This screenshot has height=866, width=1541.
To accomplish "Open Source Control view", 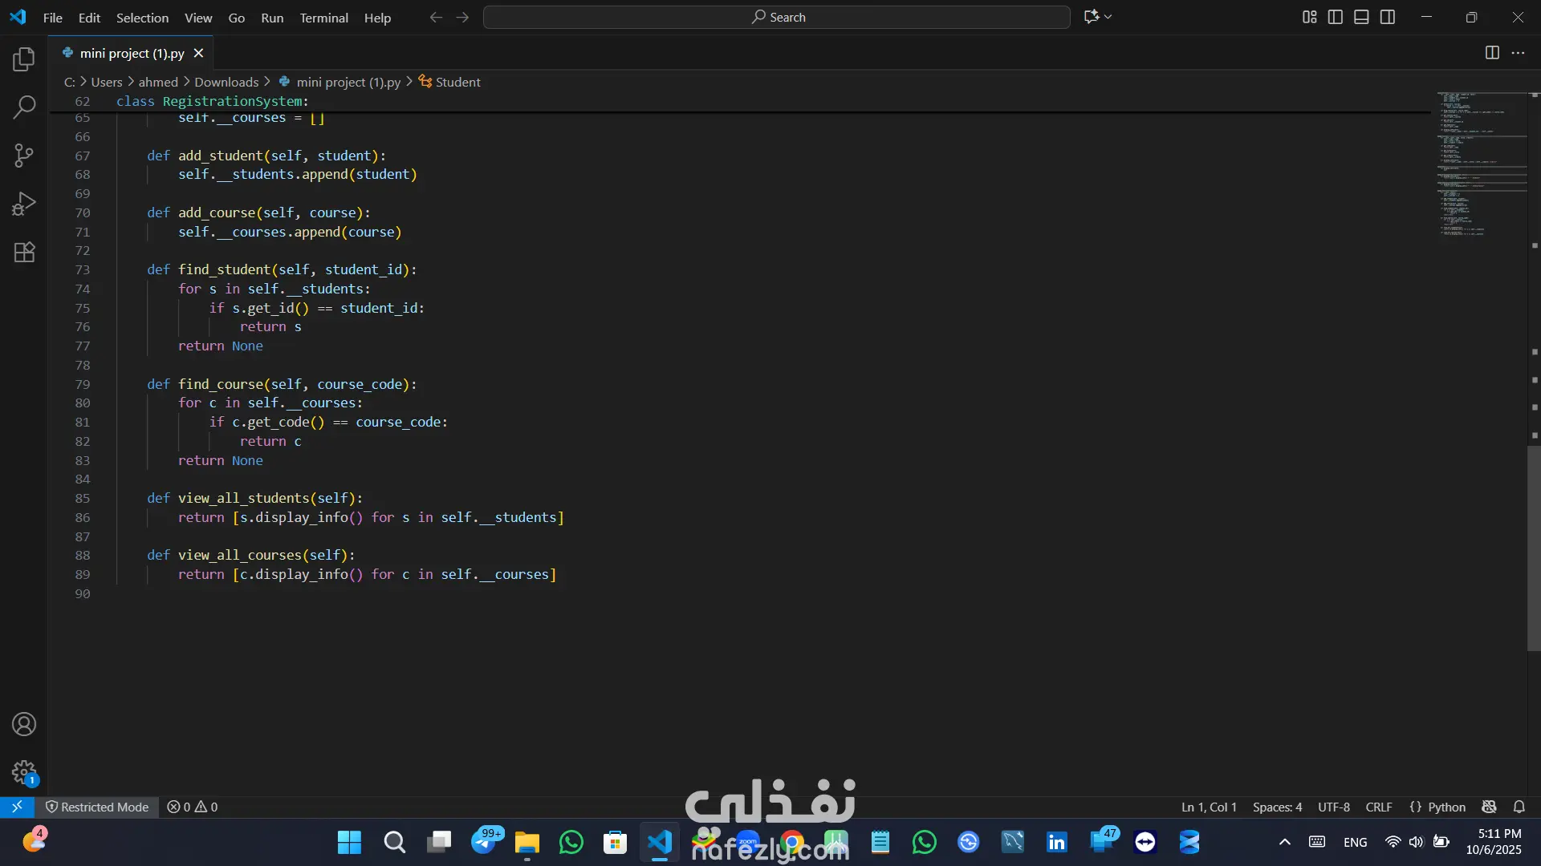I will pos(24,156).
